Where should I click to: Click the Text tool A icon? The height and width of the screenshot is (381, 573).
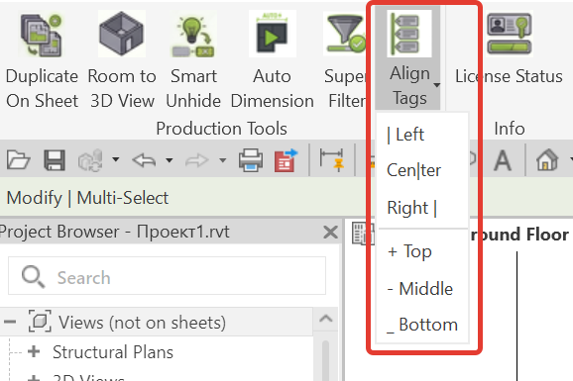pos(503,160)
